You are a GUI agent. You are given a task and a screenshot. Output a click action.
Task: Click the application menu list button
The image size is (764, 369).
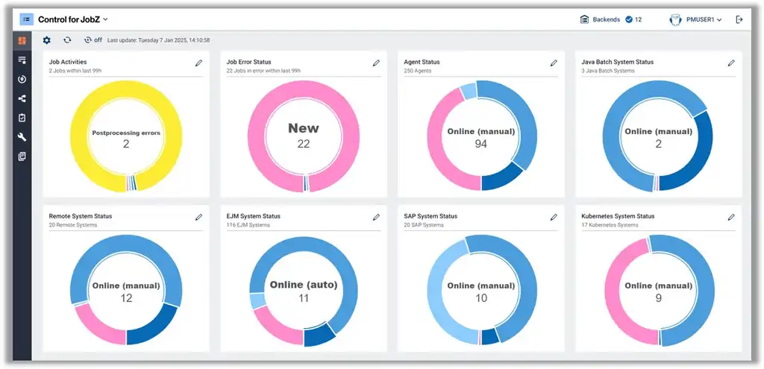tap(26, 19)
